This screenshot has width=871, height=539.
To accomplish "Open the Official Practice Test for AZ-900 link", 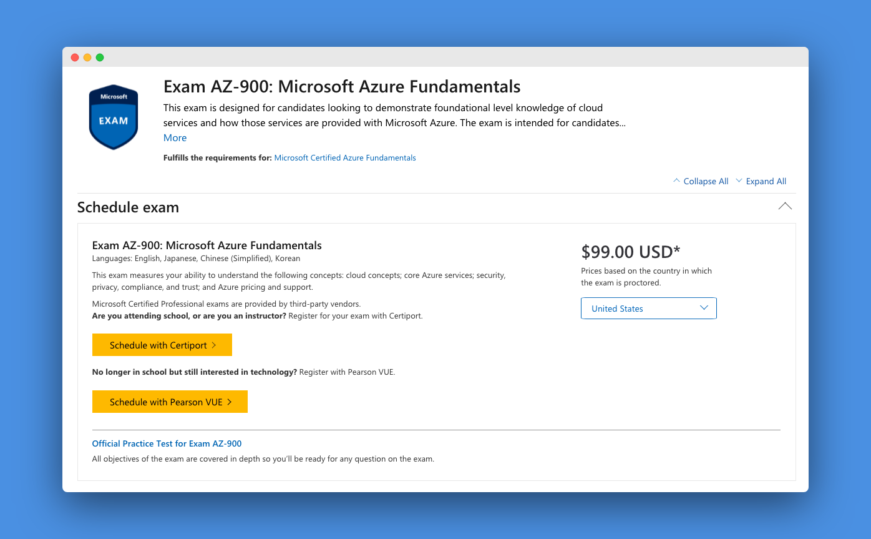I will point(167,443).
